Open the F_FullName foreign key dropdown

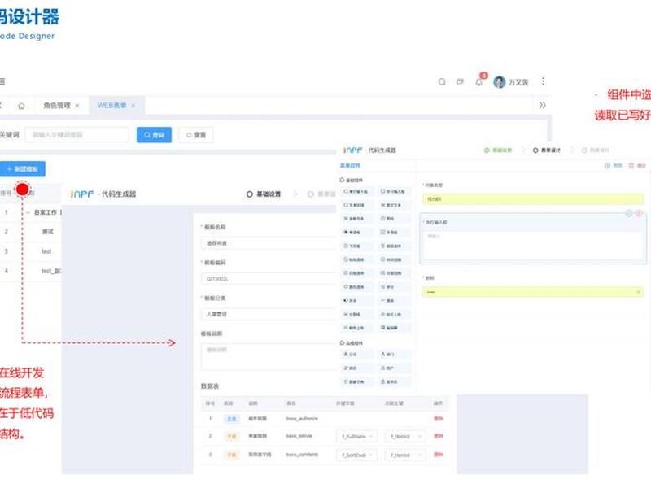click(x=356, y=436)
